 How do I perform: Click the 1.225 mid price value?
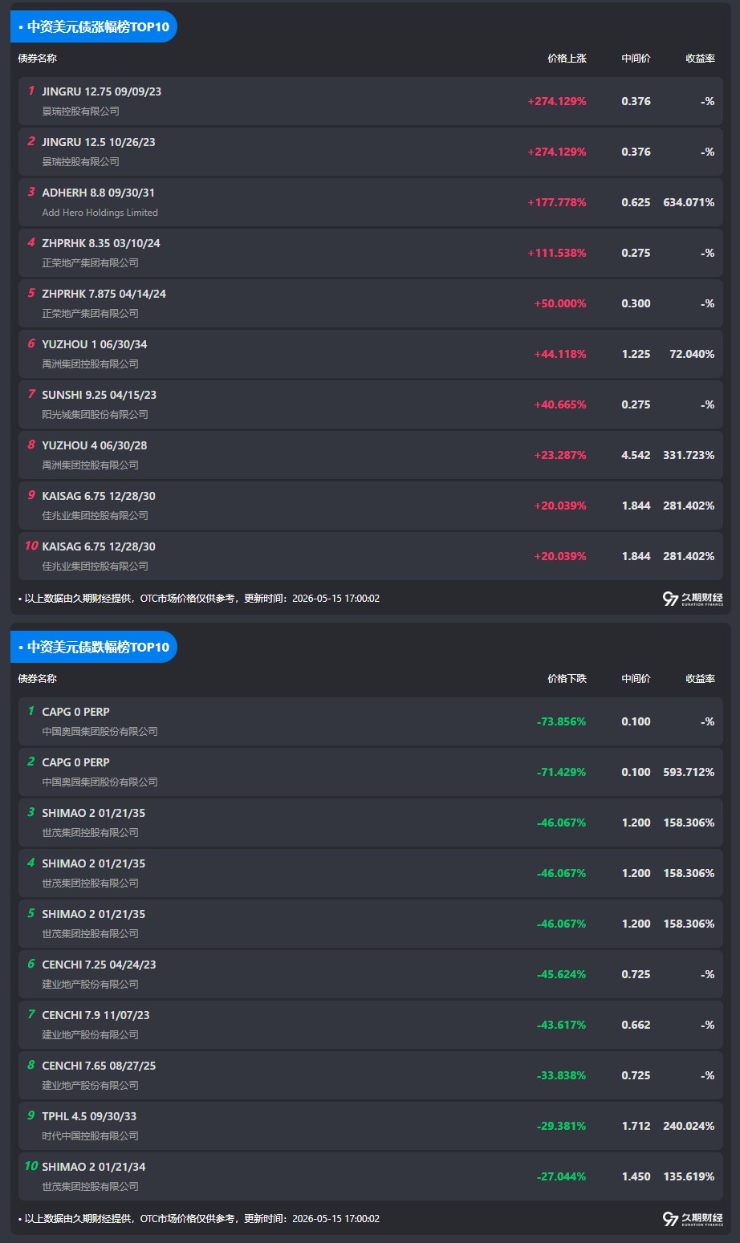(636, 354)
